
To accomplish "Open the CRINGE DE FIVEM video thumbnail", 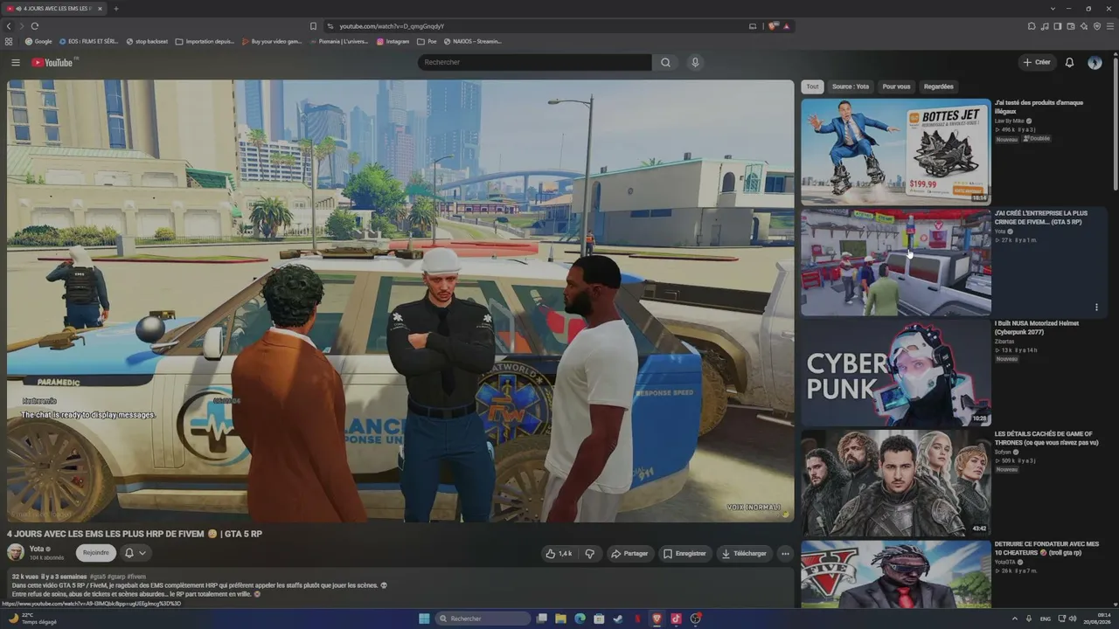I will [896, 262].
